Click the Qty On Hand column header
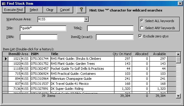This screenshot has height=106, width=184. click(122, 54)
